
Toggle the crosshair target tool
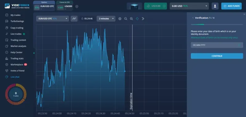pyautogui.click(x=137, y=19)
